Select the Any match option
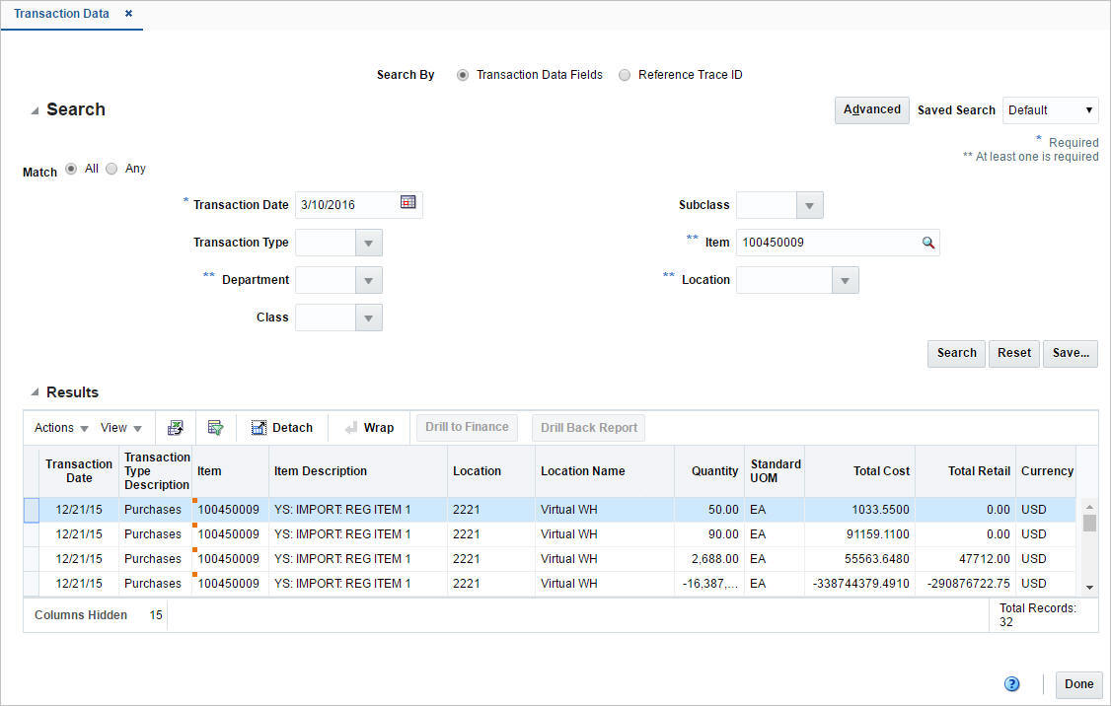 coord(111,168)
